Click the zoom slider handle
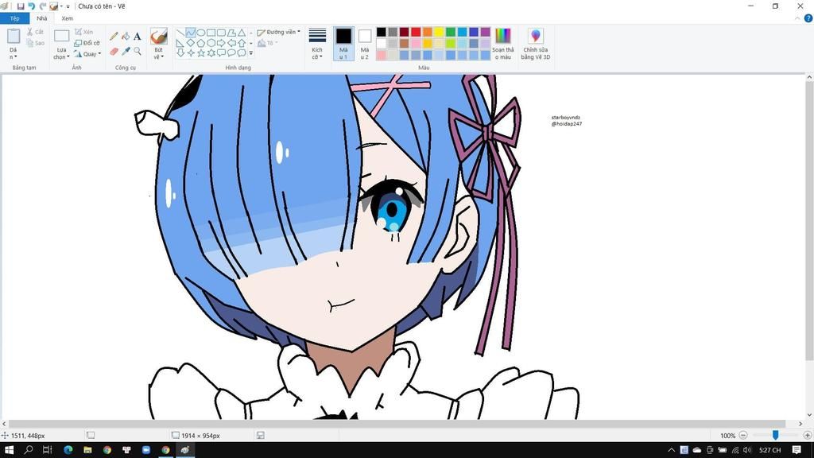 [775, 435]
